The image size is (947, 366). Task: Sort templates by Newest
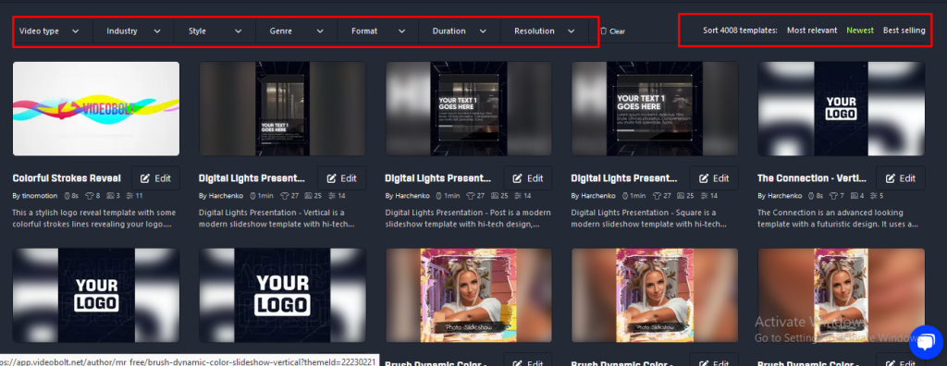tap(860, 30)
